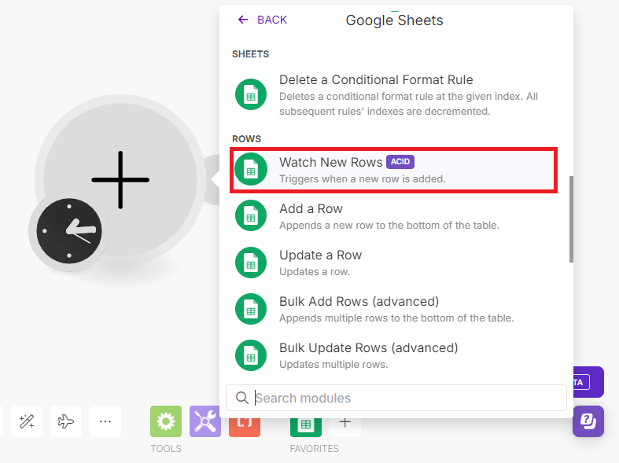619x463 pixels.
Task: Open the schedule clock icon on module
Action: (69, 231)
